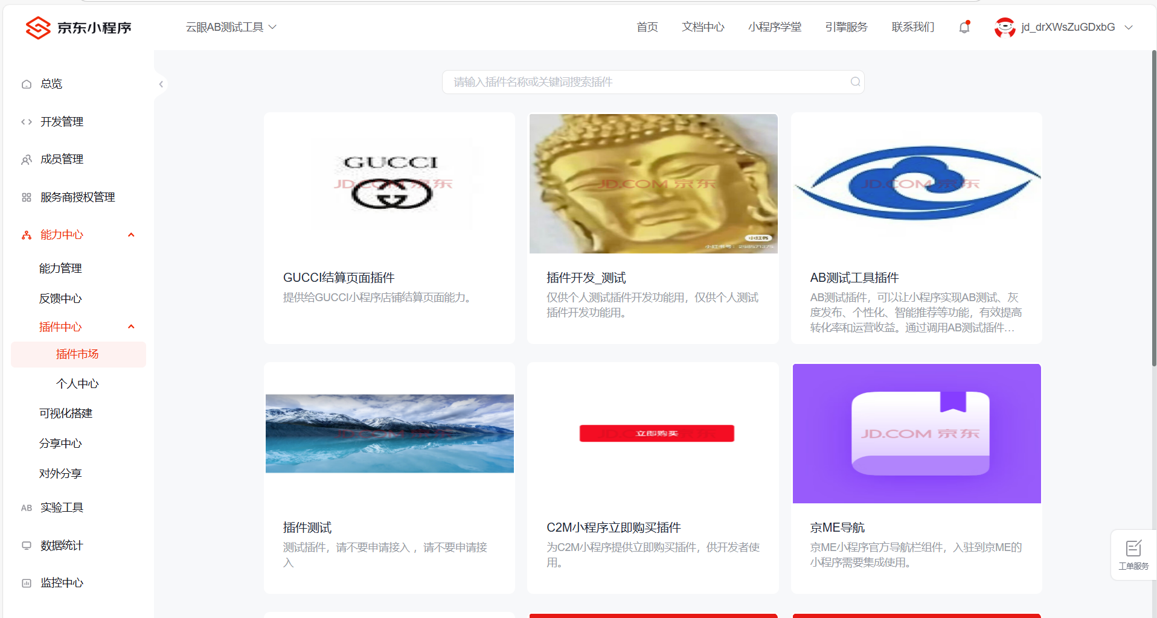Open the 工单服务 floating icon
Viewport: 1157px width, 618px height.
(1133, 555)
